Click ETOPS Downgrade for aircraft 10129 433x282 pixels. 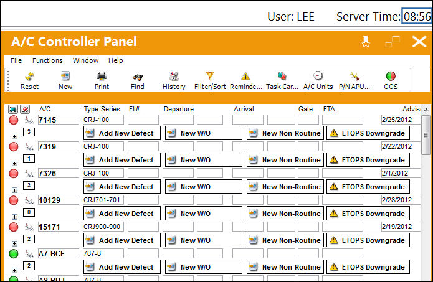coord(368,214)
